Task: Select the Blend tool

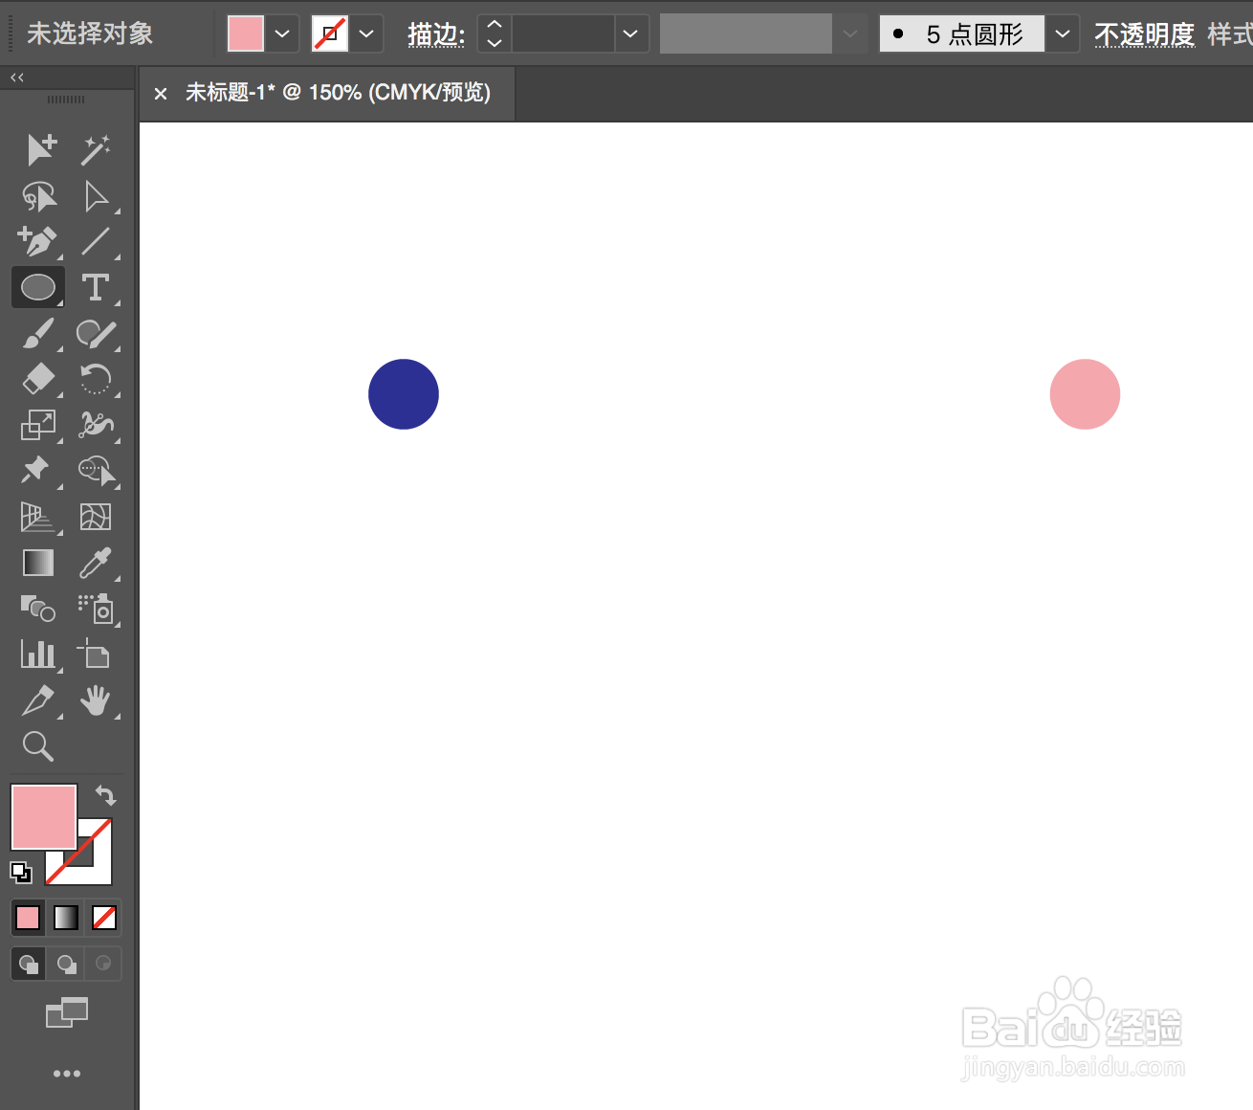Action: (x=38, y=609)
